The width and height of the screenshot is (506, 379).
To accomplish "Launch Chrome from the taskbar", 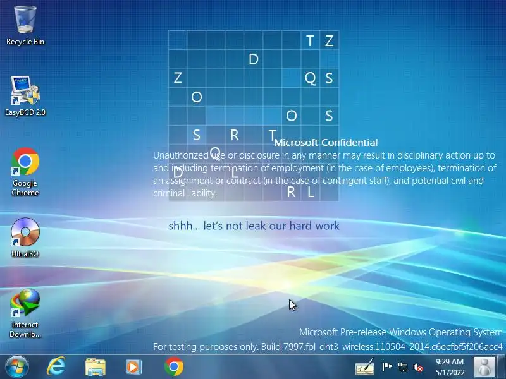I will point(173,367).
